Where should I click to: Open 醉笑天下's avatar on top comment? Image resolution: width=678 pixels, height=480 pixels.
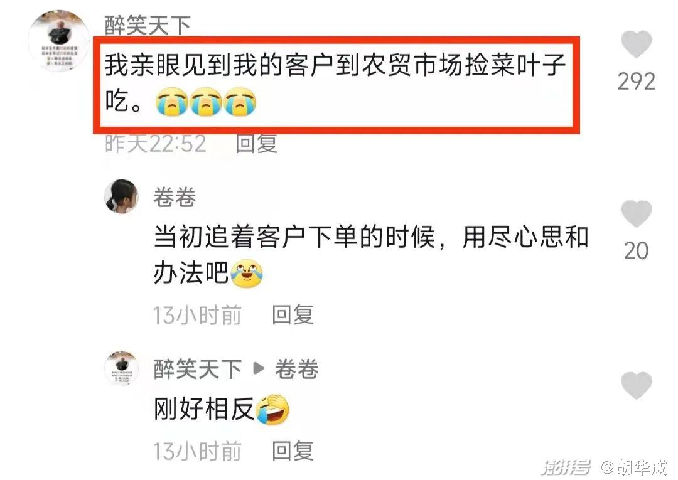[x=59, y=41]
